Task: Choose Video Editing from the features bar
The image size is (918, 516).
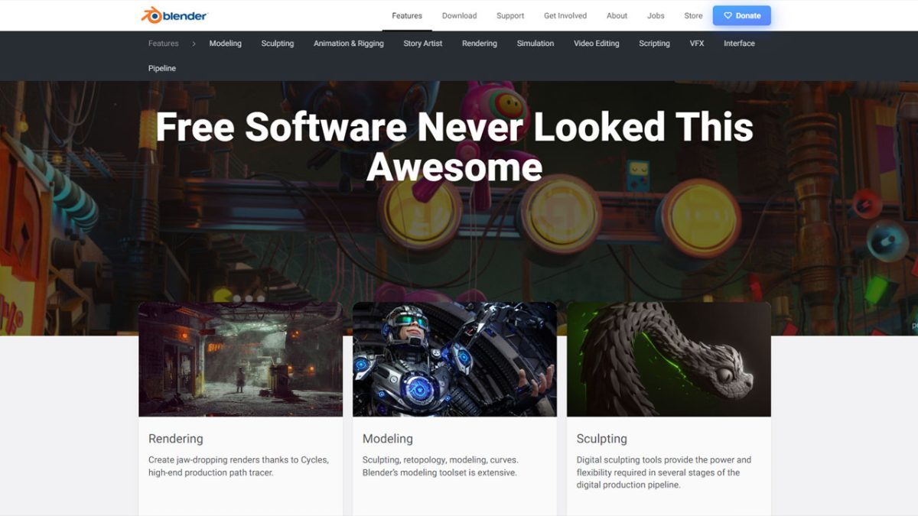Action: pyautogui.click(x=596, y=44)
